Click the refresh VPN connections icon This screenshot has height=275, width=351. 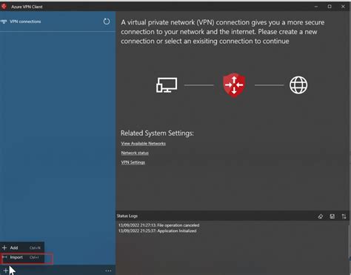(107, 21)
